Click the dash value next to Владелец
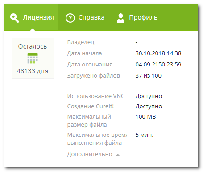The width and height of the screenshot is (203, 172). point(136,42)
